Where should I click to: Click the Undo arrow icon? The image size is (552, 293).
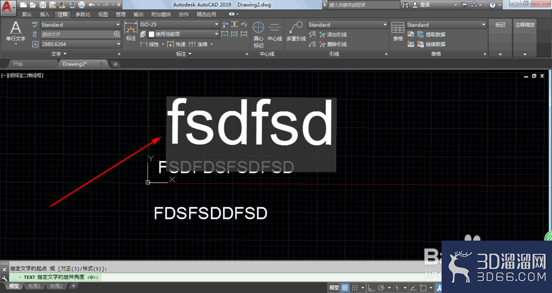[92, 5]
